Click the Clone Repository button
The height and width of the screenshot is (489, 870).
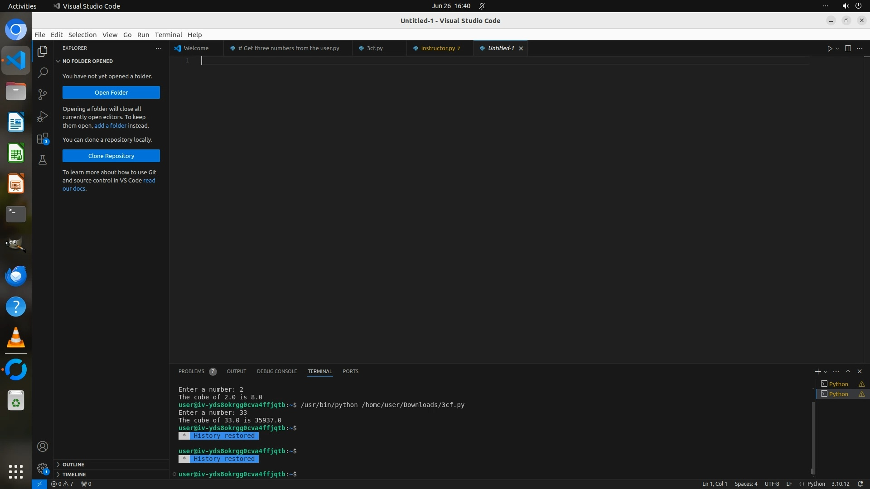111,156
